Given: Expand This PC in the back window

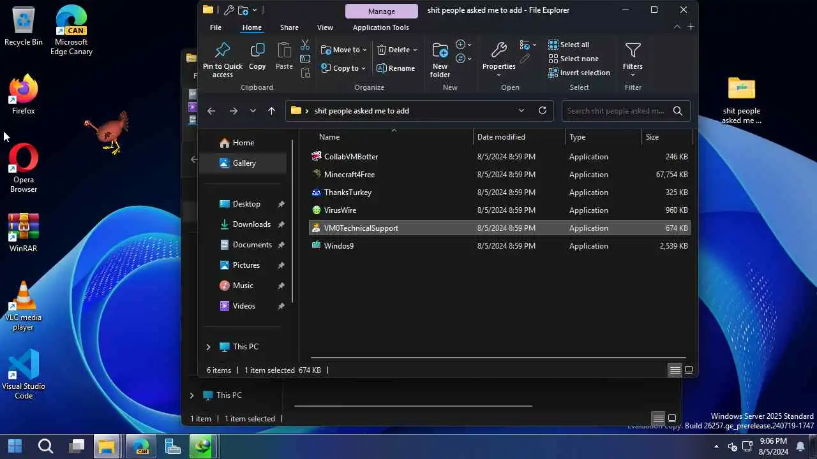Looking at the screenshot, I should tap(191, 395).
